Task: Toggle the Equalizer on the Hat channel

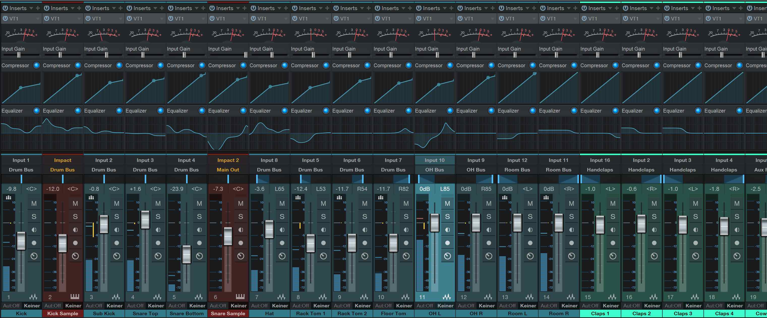Action: point(285,111)
